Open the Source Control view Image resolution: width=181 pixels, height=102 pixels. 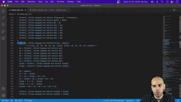pos(3,24)
